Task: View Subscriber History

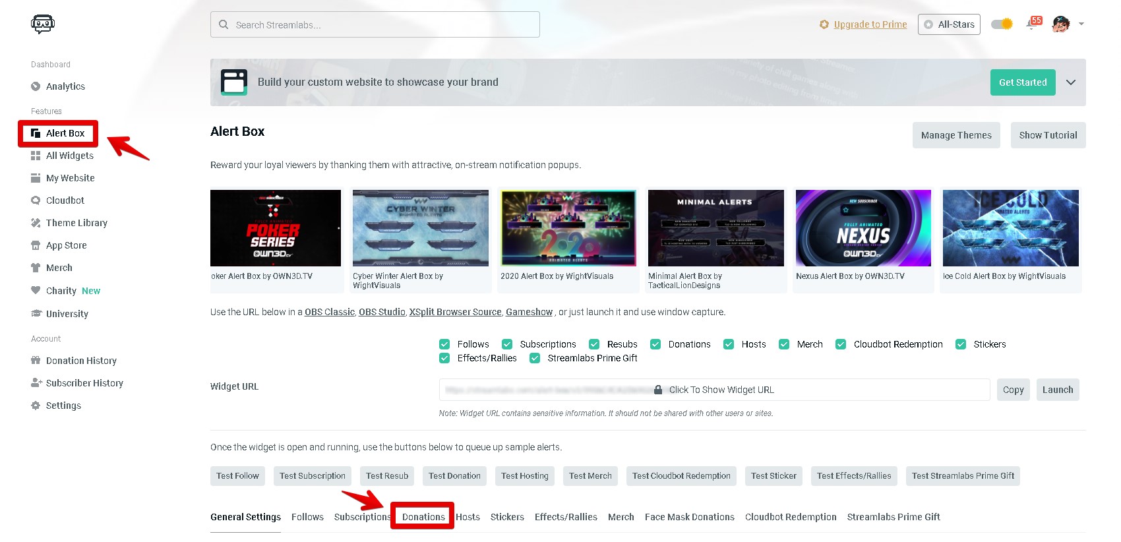Action: [77, 383]
